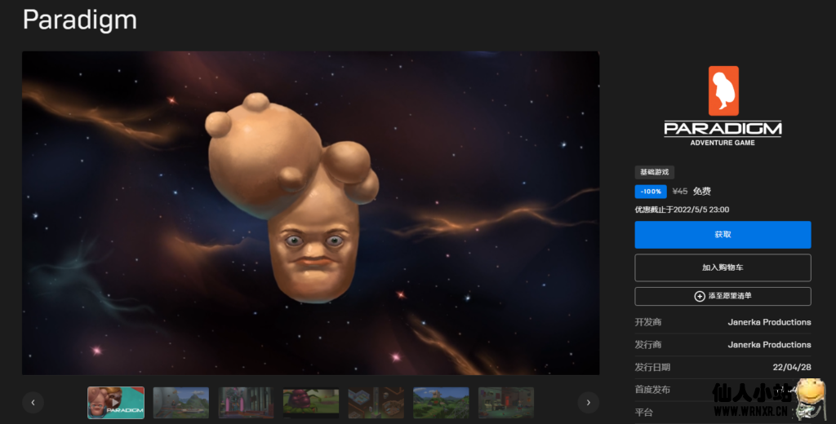Select the first PARADIGM trailer thumbnail

click(x=116, y=403)
